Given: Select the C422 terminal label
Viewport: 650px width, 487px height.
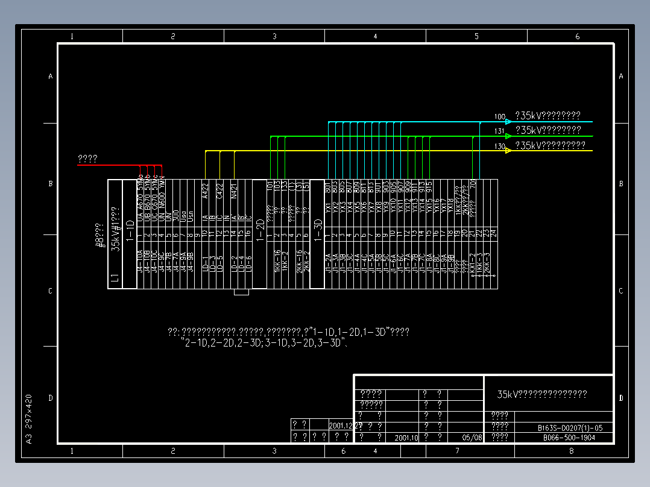Looking at the screenshot, I should [219, 191].
